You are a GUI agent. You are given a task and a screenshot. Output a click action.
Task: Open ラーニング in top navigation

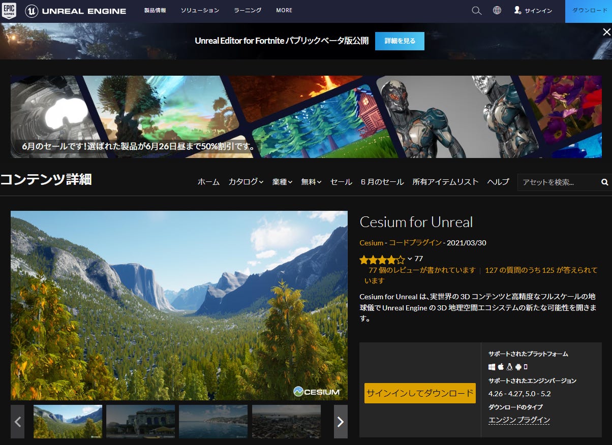click(x=248, y=10)
